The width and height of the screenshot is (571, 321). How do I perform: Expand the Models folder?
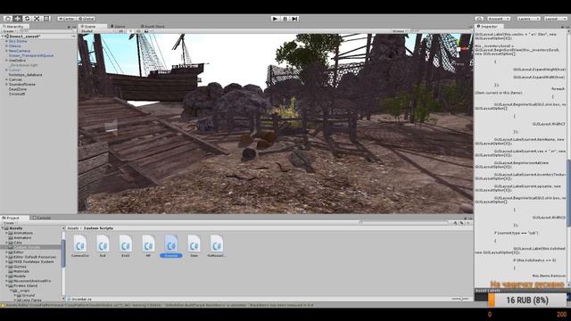pyautogui.click(x=6, y=276)
